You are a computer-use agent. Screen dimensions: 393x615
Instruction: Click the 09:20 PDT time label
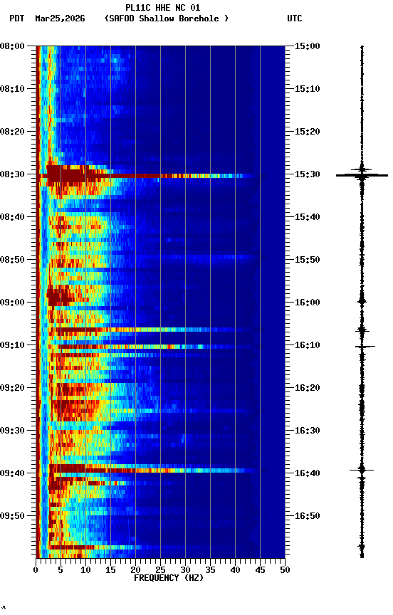12,388
